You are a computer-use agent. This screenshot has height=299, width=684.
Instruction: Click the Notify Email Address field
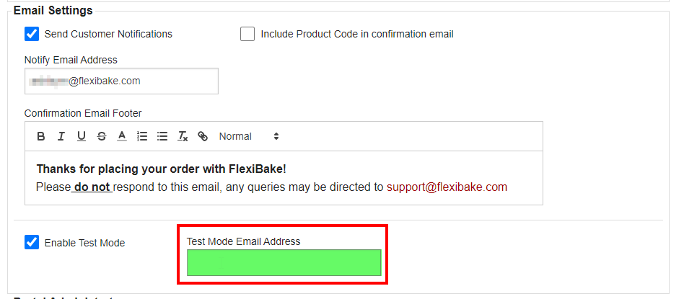(x=121, y=81)
